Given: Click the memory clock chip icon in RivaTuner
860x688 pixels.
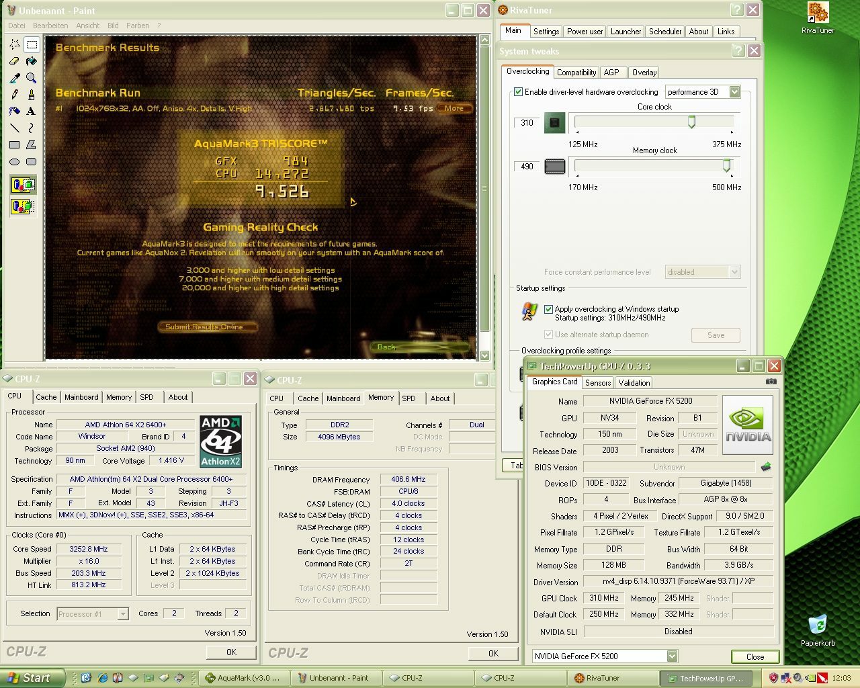Looking at the screenshot, I should point(554,166).
